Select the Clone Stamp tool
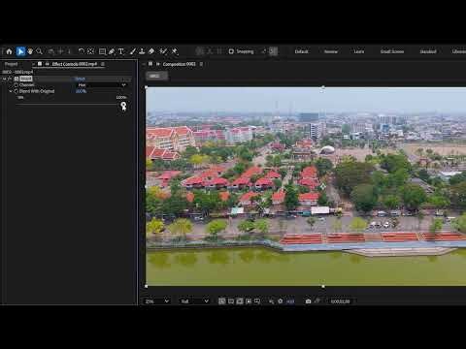This screenshot has height=349, width=466. 142,51
